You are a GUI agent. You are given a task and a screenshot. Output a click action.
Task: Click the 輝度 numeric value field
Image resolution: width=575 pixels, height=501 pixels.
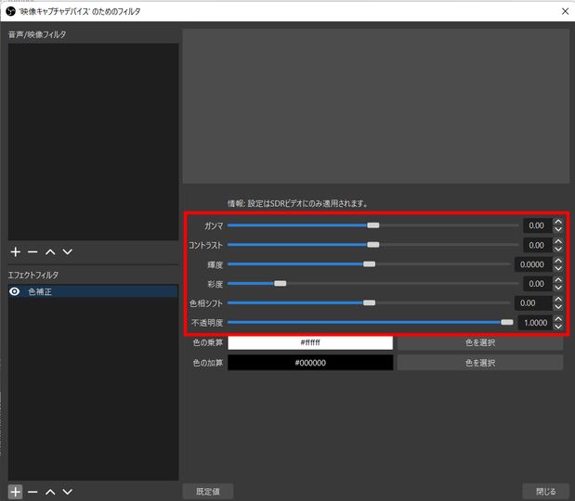[x=531, y=263]
